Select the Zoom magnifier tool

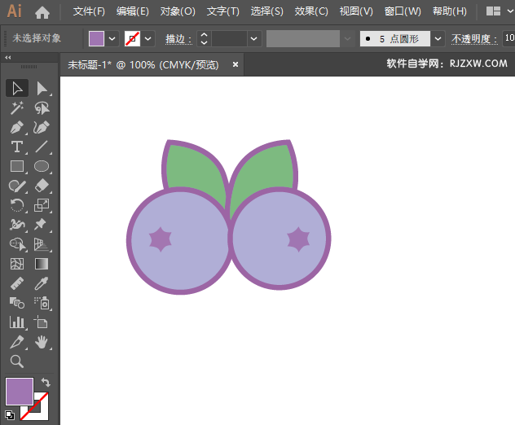click(17, 361)
